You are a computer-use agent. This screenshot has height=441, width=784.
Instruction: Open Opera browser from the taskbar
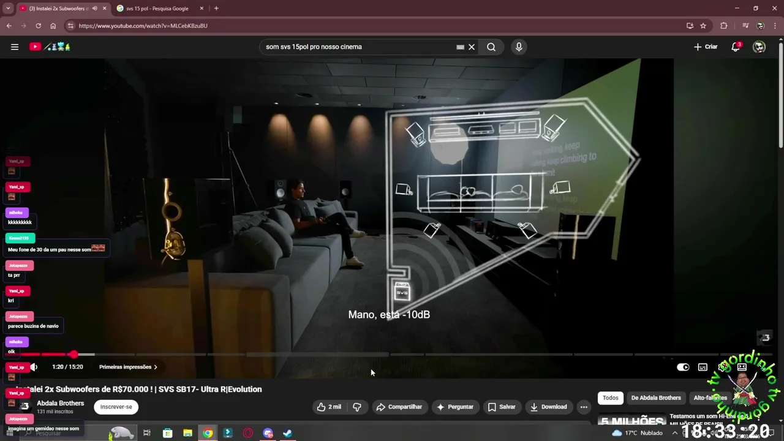pyautogui.click(x=247, y=433)
